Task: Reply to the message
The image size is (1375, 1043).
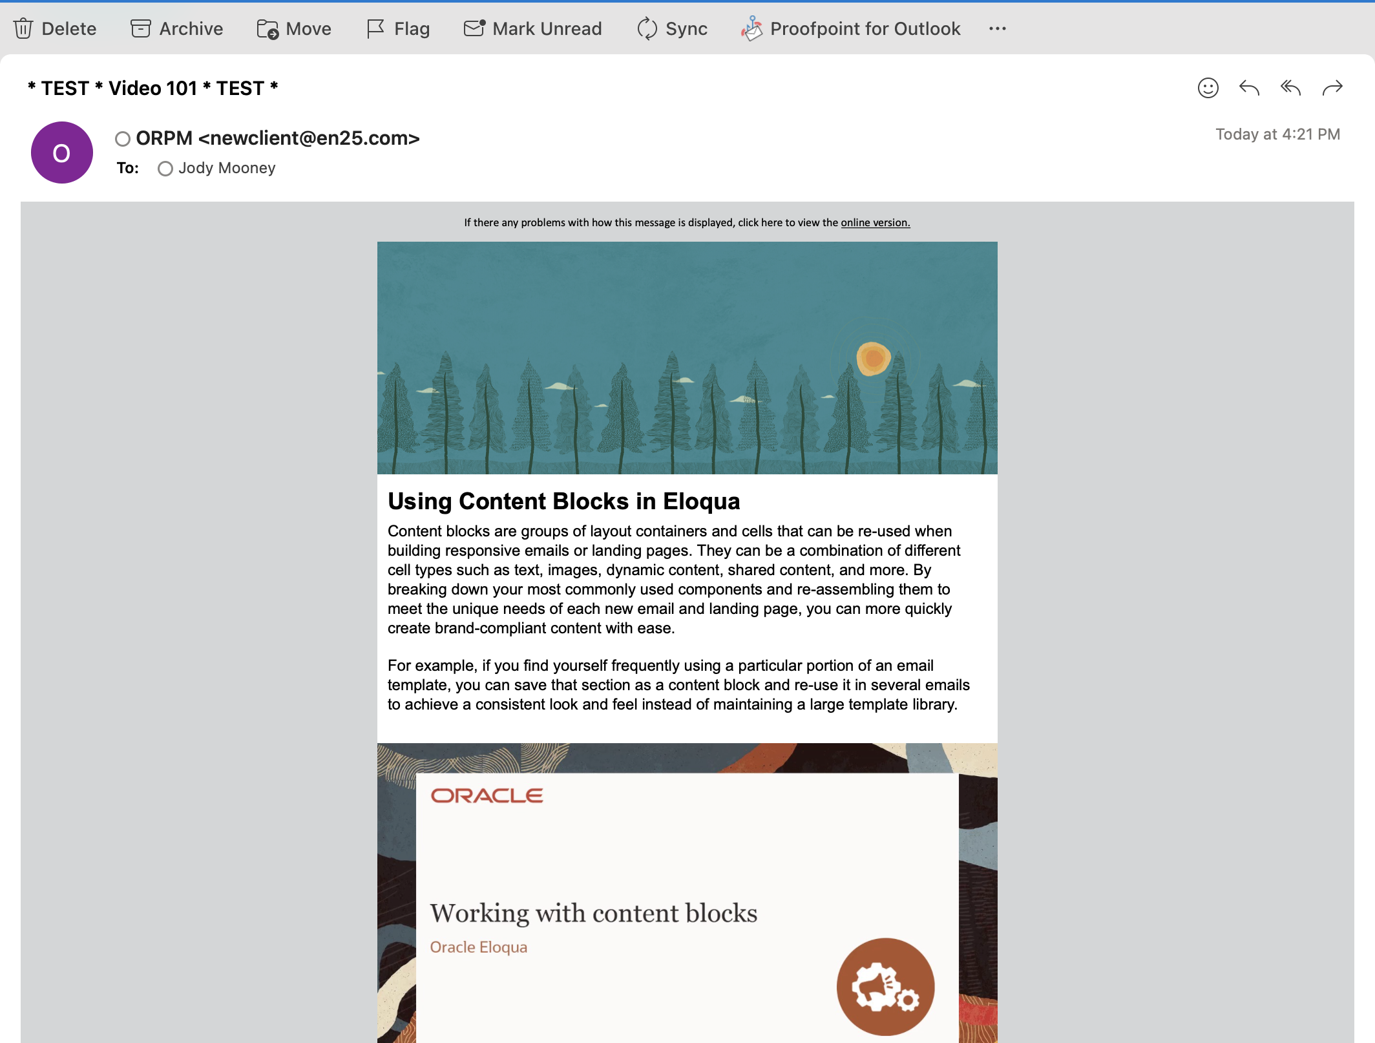Action: [1249, 88]
